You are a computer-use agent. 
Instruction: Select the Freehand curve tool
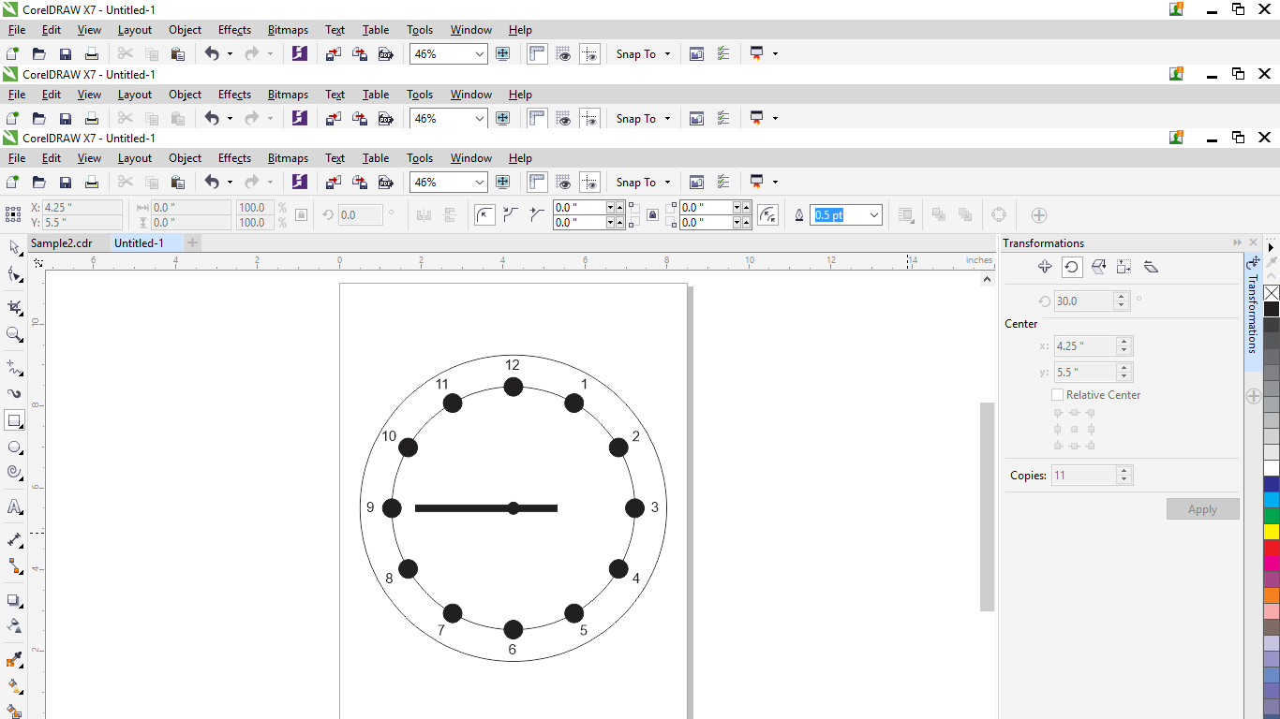pos(14,366)
